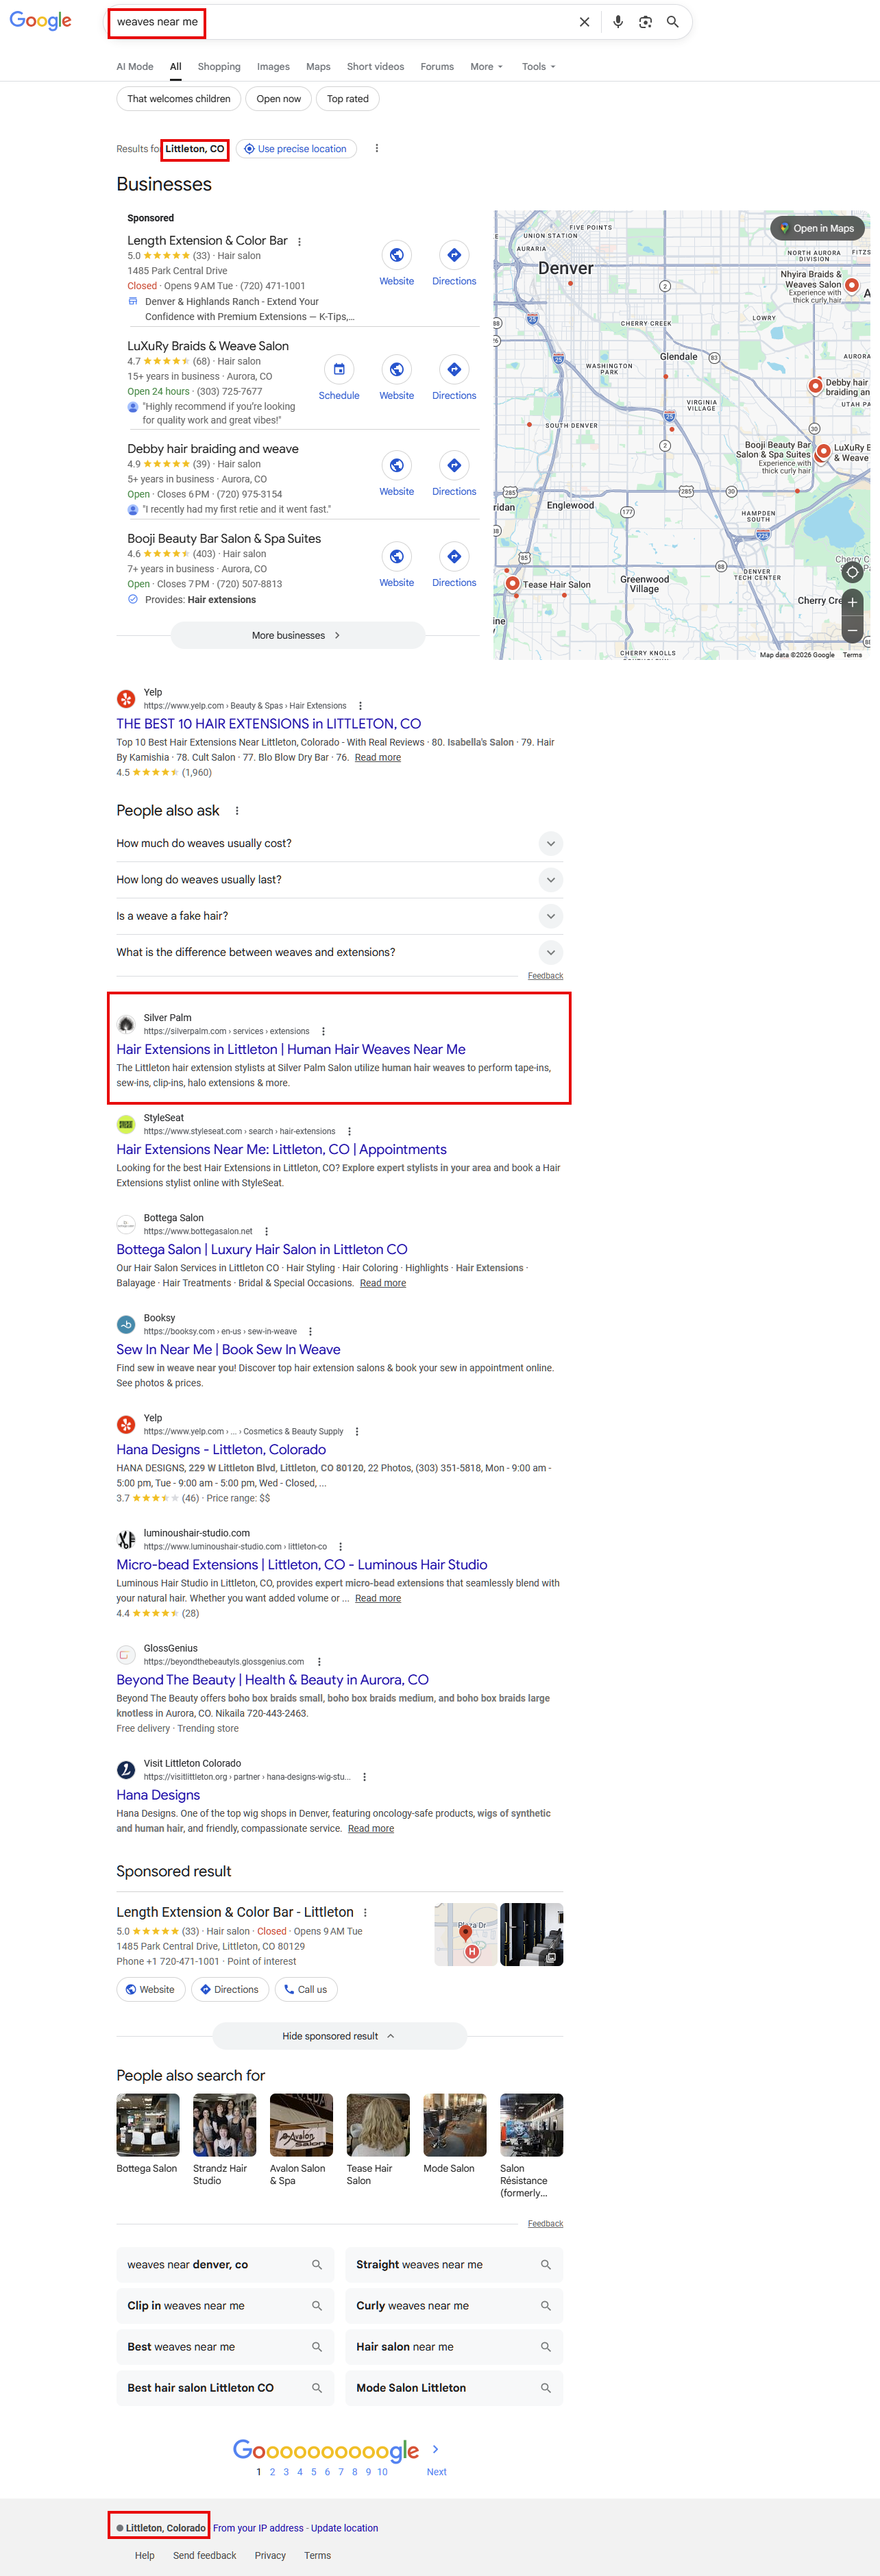
Task: Click Tease Hair Salon map pin
Action: tap(512, 583)
